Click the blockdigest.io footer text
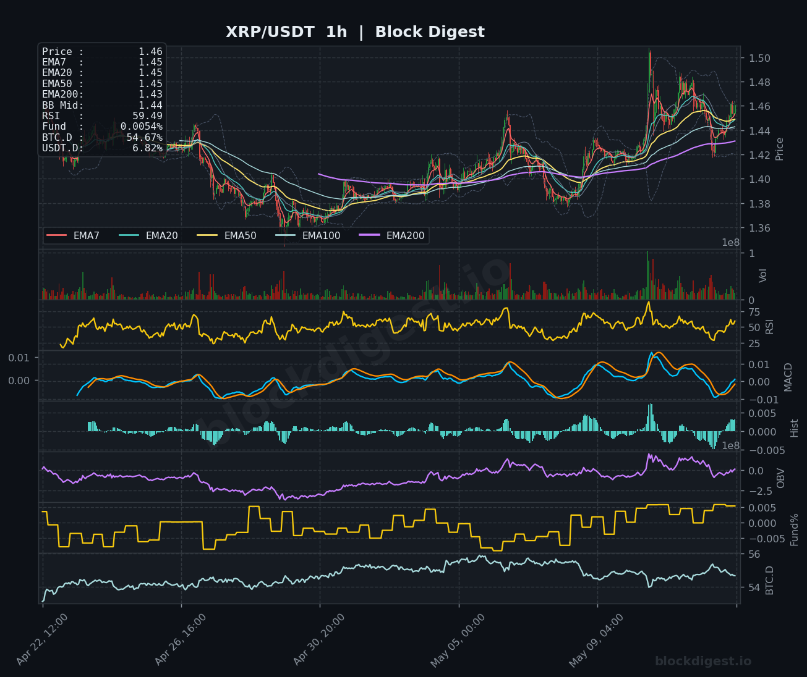The image size is (807, 677). pos(703,662)
